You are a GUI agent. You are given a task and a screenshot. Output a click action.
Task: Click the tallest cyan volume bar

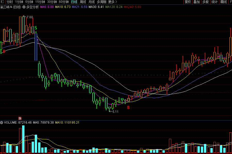pyautogui.click(x=23, y=139)
